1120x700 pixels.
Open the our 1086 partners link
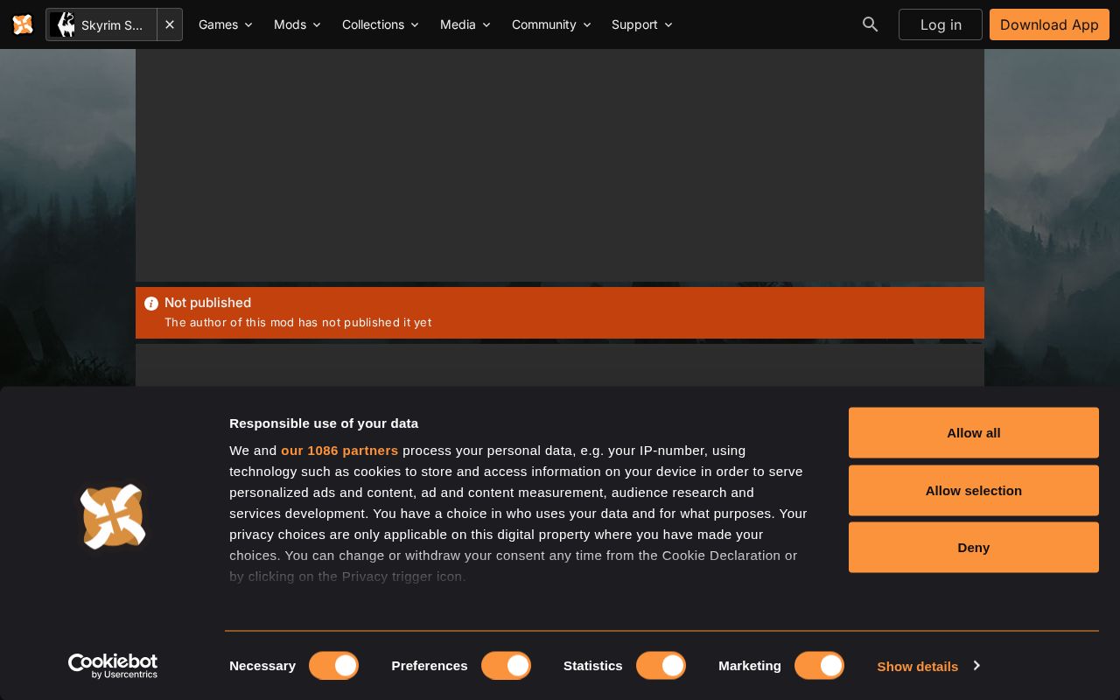point(339,451)
